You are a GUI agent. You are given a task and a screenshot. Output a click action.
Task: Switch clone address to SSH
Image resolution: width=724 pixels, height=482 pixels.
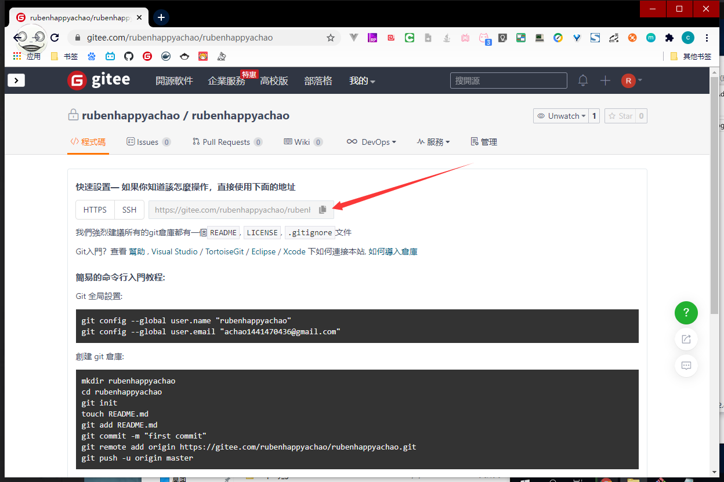click(129, 210)
